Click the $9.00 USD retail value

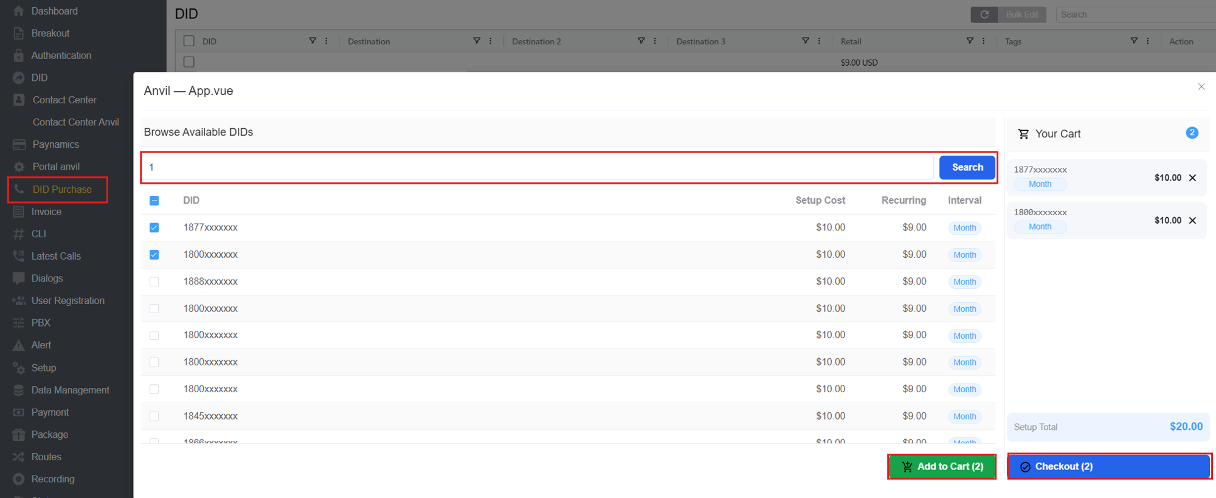859,62
